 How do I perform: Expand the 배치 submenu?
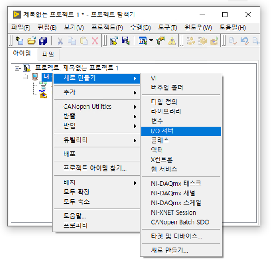coord(97,183)
